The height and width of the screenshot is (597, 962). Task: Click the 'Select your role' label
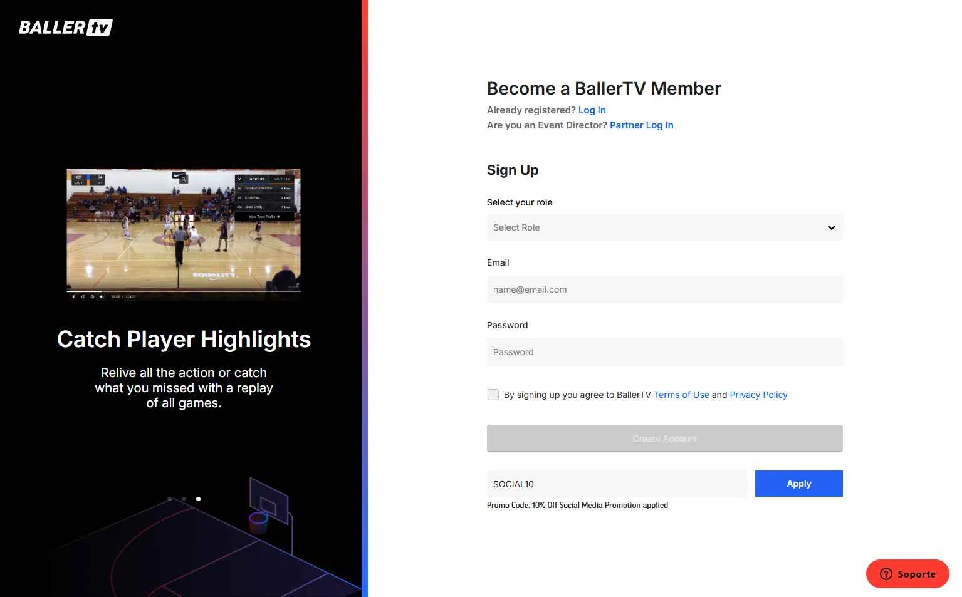click(520, 202)
